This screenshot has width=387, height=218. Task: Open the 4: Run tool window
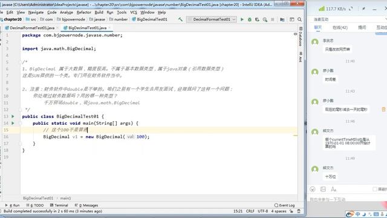pyautogui.click(x=12, y=205)
